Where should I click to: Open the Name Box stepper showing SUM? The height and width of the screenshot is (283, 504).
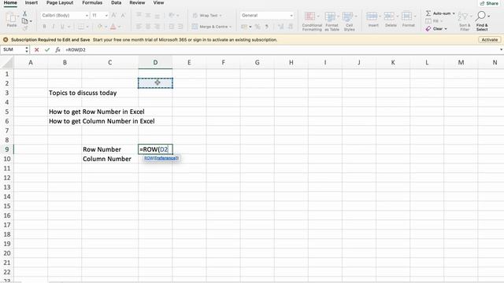[x=26, y=50]
